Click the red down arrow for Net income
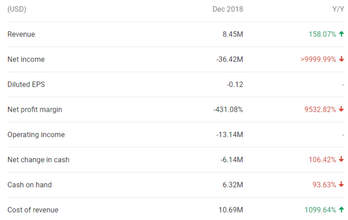The image size is (348, 220). point(341,59)
